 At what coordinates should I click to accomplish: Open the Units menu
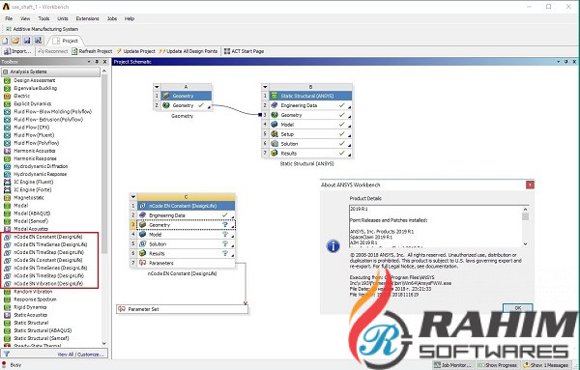tap(63, 18)
